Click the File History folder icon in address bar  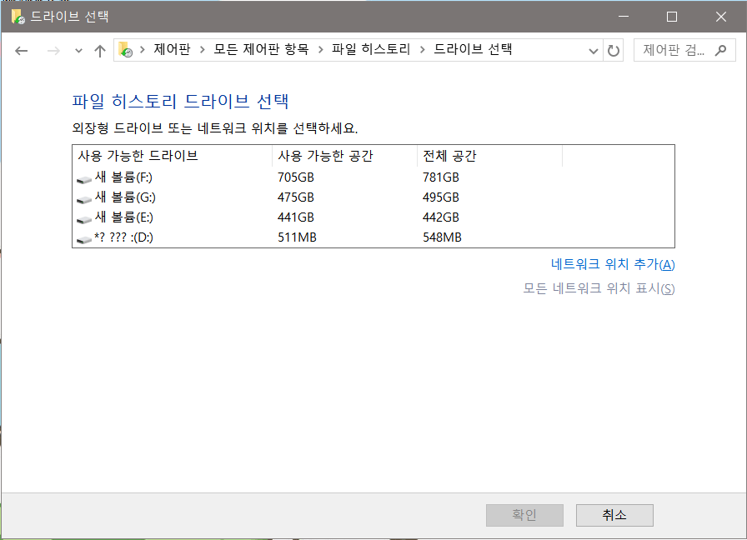(x=125, y=50)
